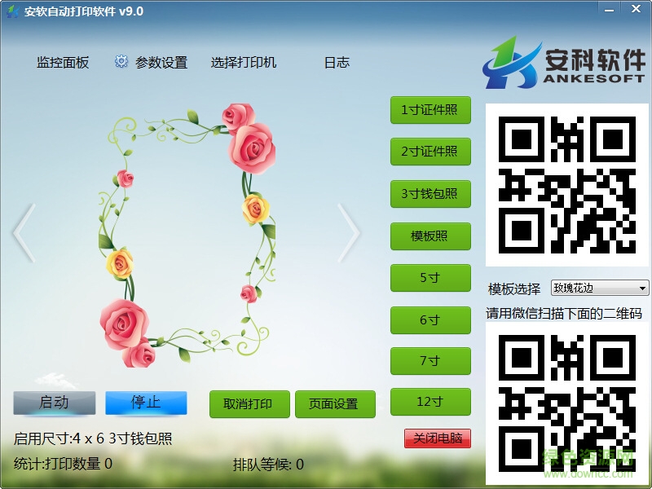Screen dimensions: 652x489
Task: Click the application icon in the title bar
Action: pyautogui.click(x=11, y=11)
